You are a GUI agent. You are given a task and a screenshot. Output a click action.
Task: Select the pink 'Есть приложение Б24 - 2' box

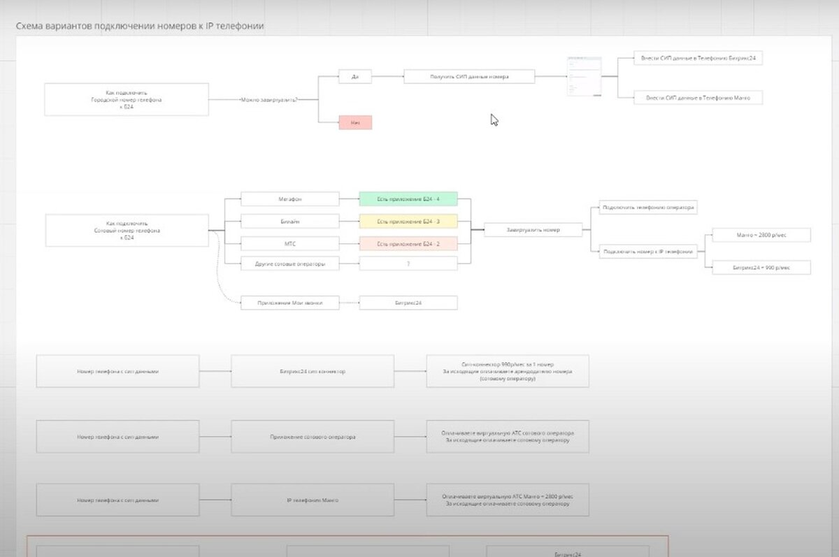pyautogui.click(x=408, y=243)
